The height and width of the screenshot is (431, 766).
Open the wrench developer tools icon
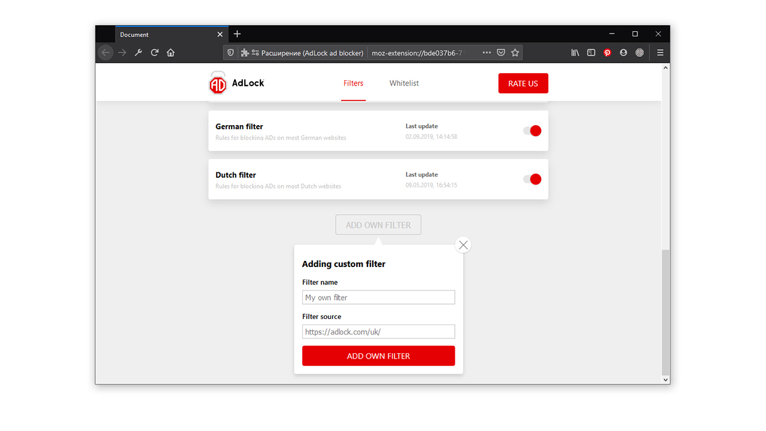(x=138, y=53)
